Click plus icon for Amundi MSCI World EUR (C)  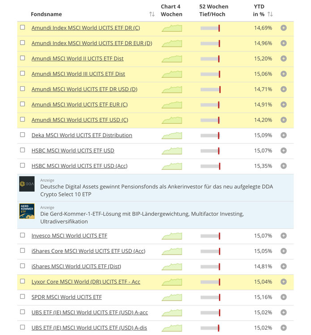click(283, 105)
